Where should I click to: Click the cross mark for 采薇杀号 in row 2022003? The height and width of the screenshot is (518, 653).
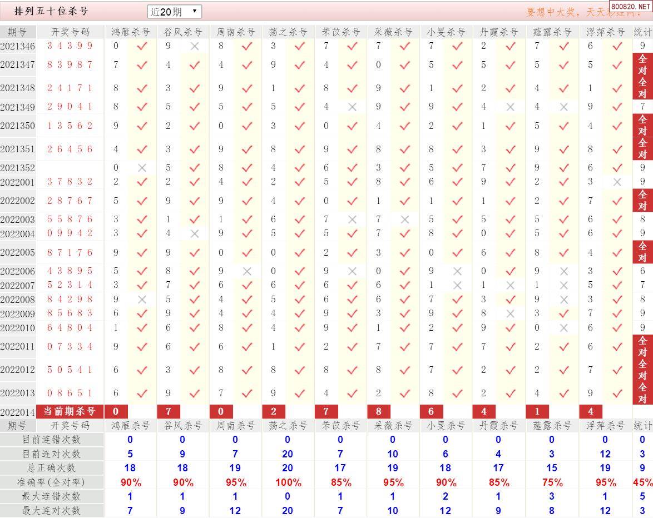(x=404, y=220)
